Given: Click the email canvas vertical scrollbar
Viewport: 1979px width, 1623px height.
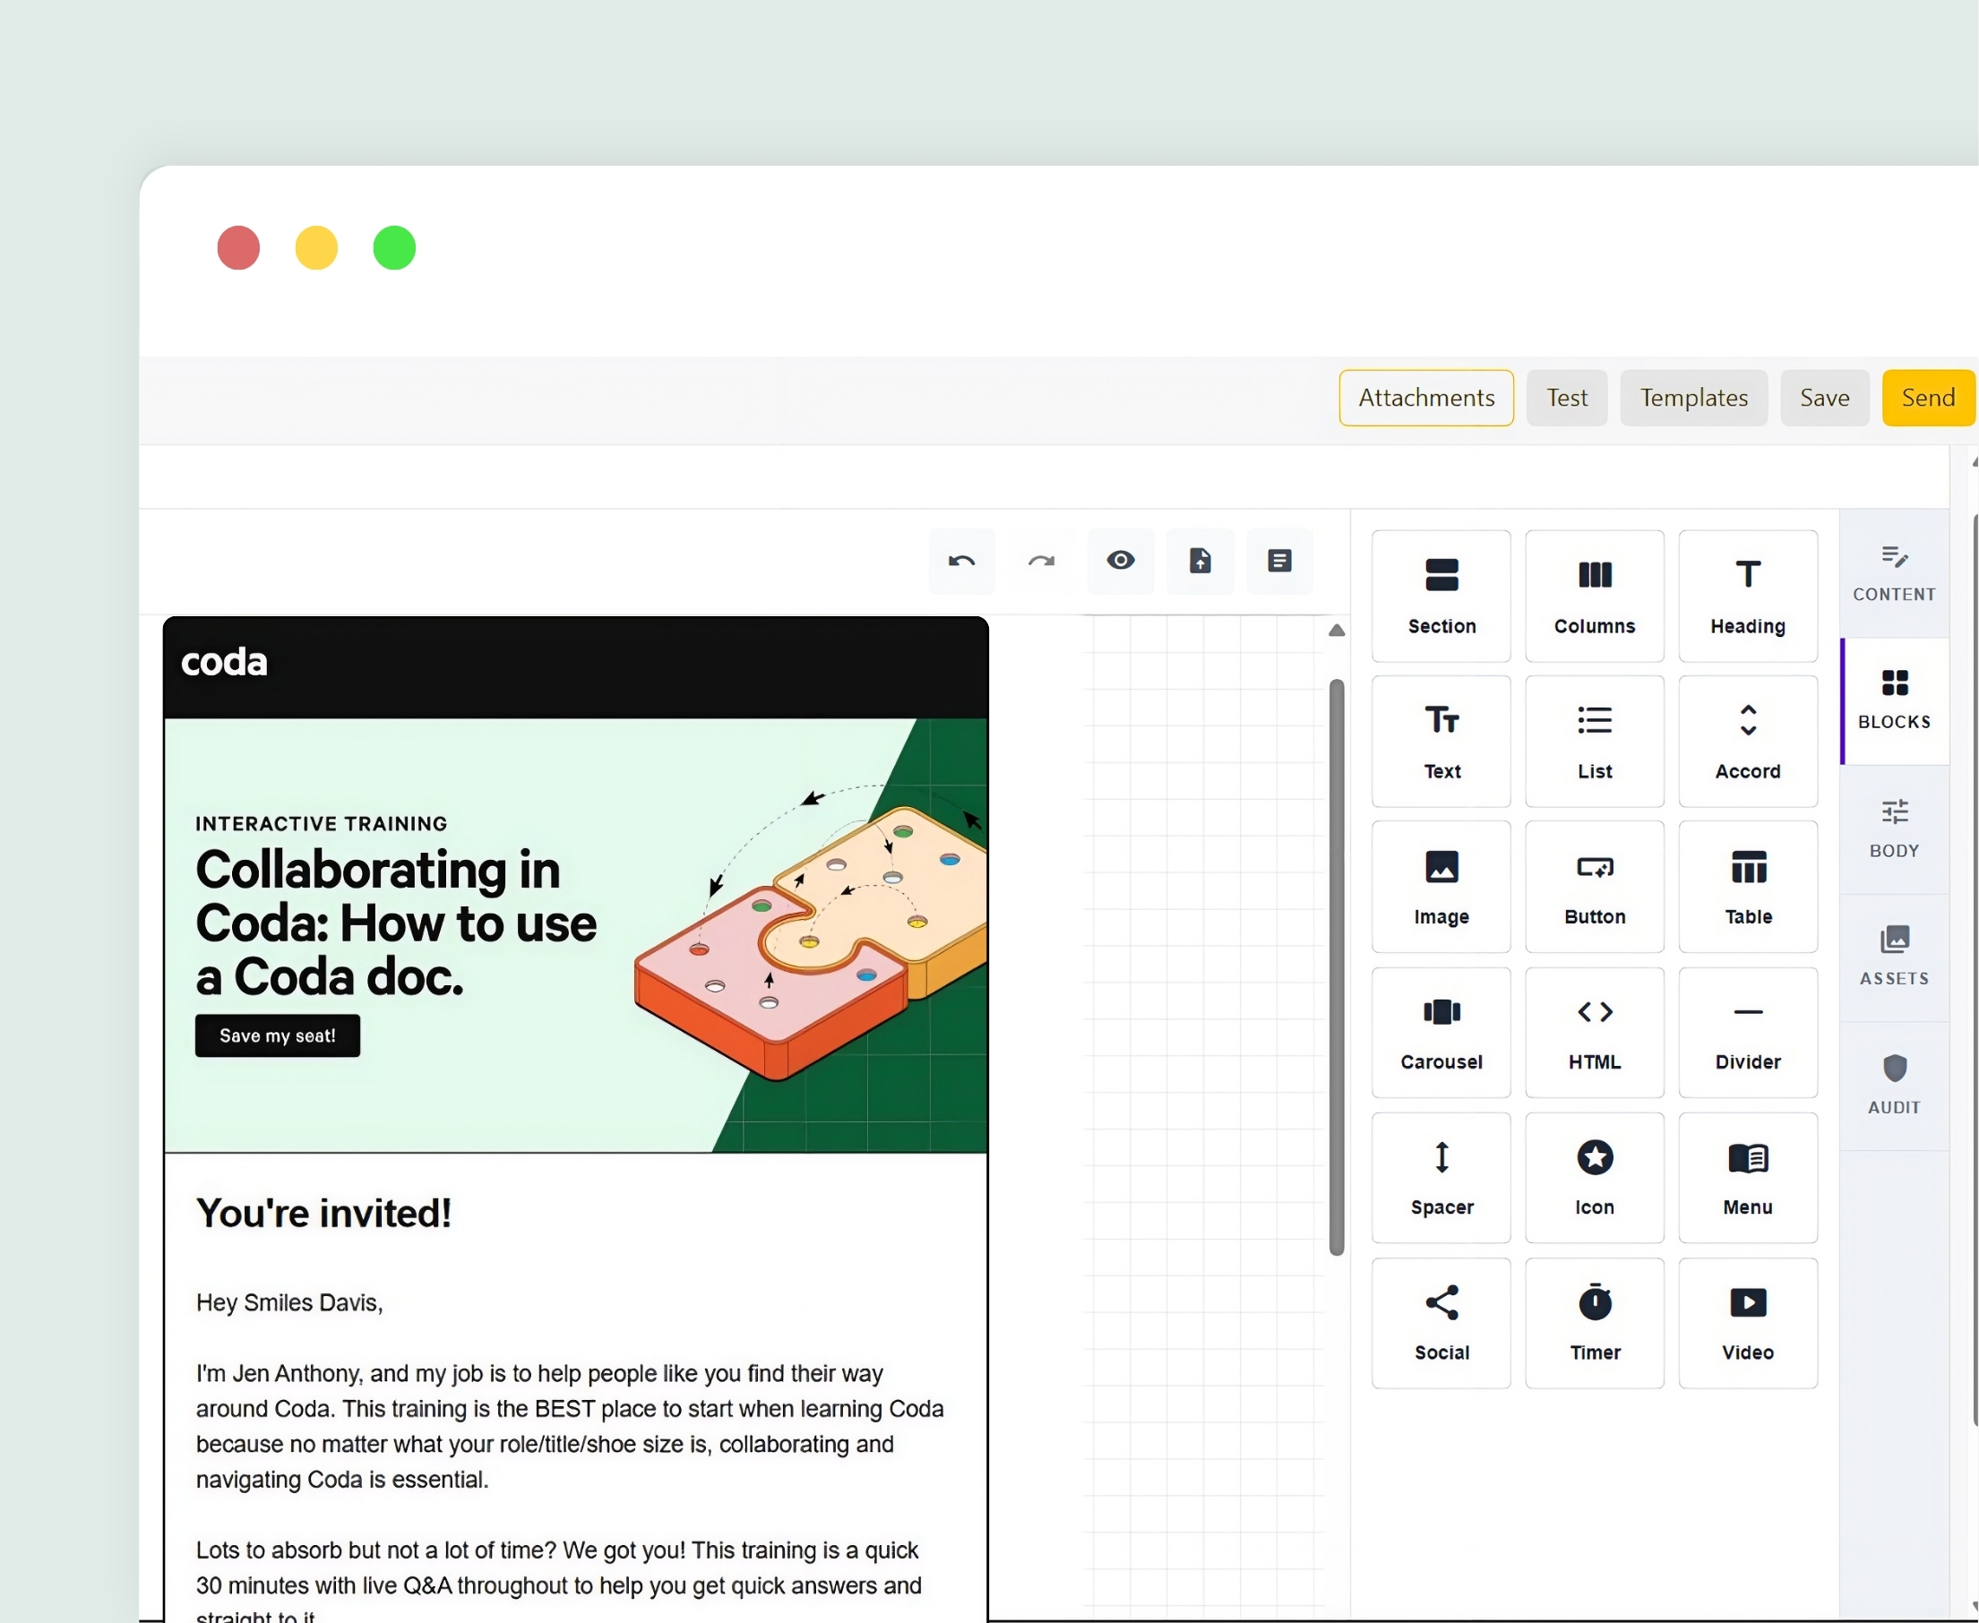Looking at the screenshot, I should coord(1337,967).
